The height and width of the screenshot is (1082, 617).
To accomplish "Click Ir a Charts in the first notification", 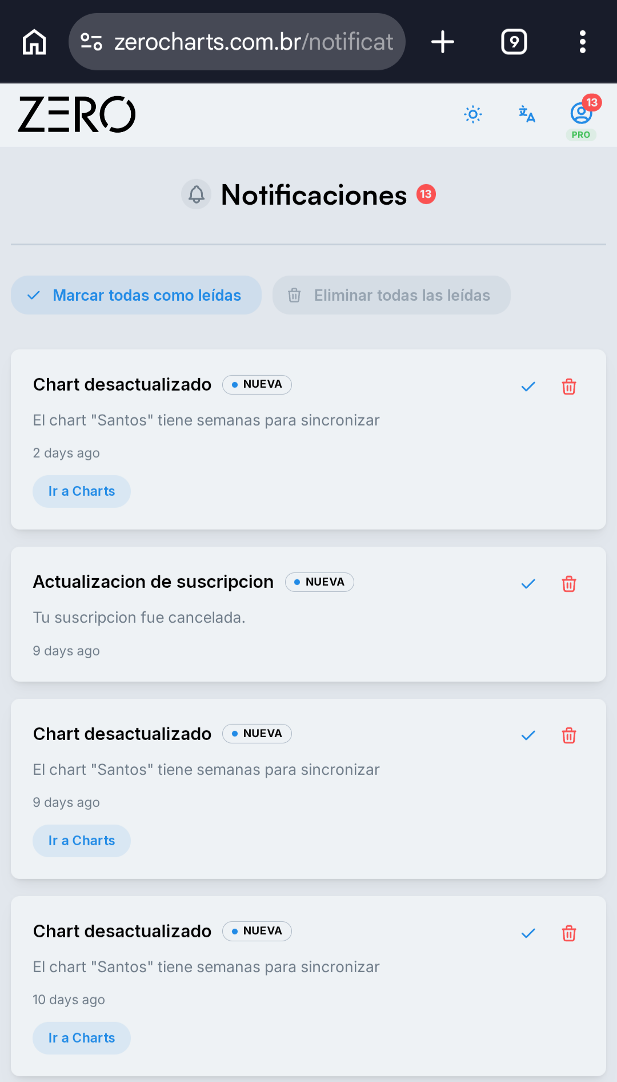I will pos(82,491).
